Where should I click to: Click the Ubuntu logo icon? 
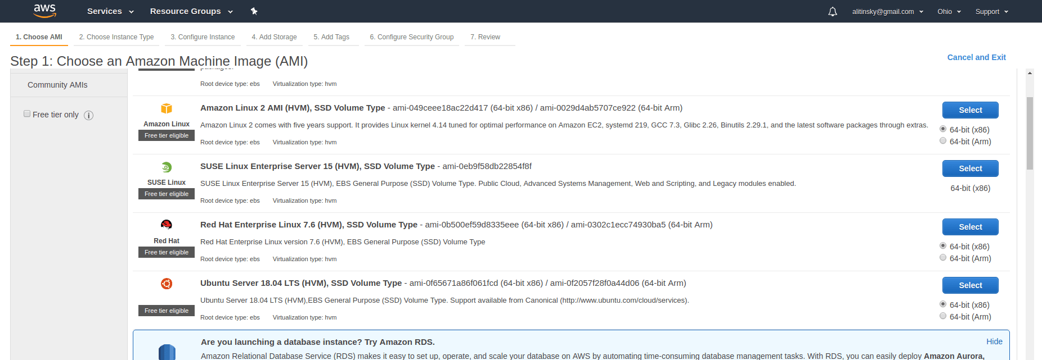click(167, 284)
